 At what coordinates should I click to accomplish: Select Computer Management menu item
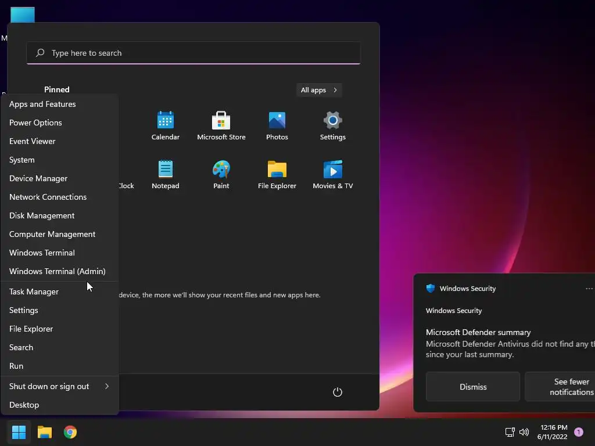pyautogui.click(x=60, y=234)
